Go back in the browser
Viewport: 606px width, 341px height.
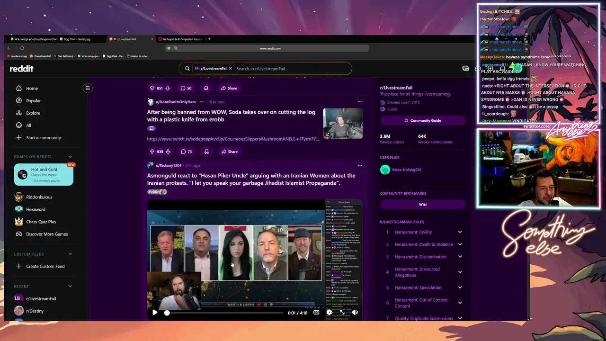pyautogui.click(x=9, y=48)
